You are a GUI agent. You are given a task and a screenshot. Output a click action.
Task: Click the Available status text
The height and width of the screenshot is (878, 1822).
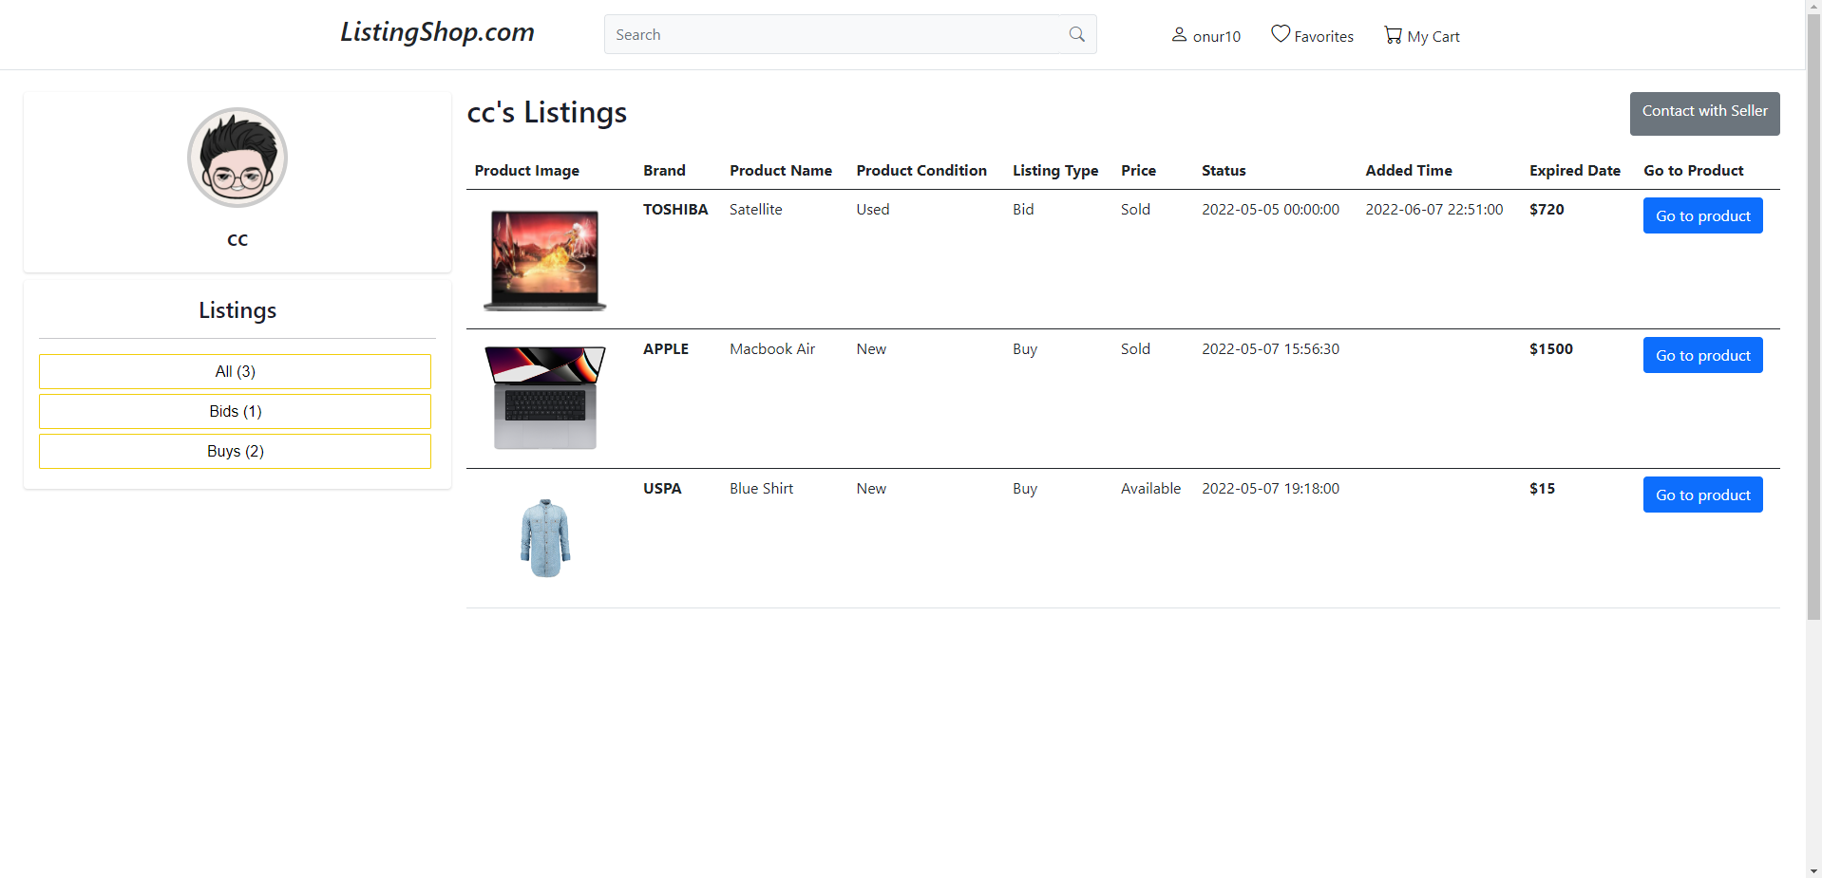point(1150,488)
